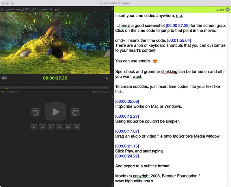
Task: Click [00:00:05.08] subtitle timecode
Action: pos(127,101)
